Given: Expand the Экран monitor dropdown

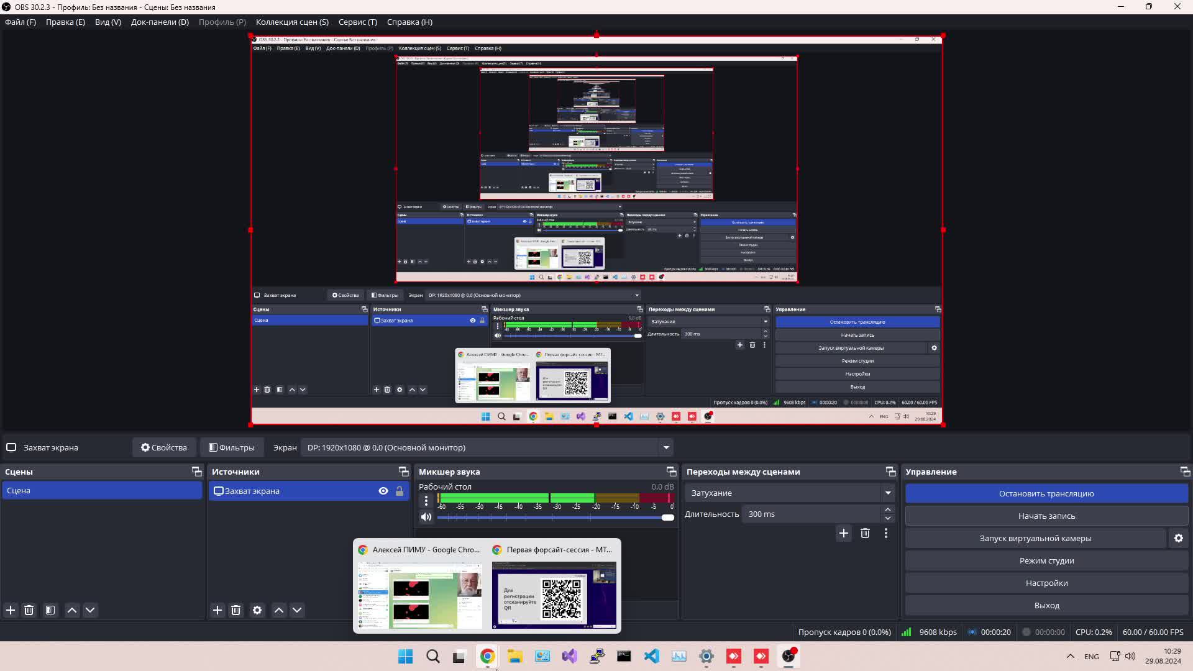Looking at the screenshot, I should tap(666, 447).
